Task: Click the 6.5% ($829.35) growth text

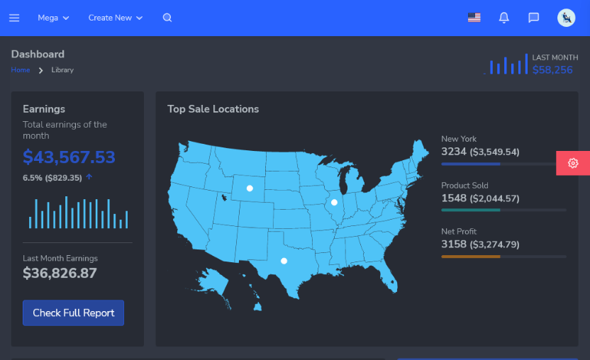Action: pyautogui.click(x=52, y=178)
